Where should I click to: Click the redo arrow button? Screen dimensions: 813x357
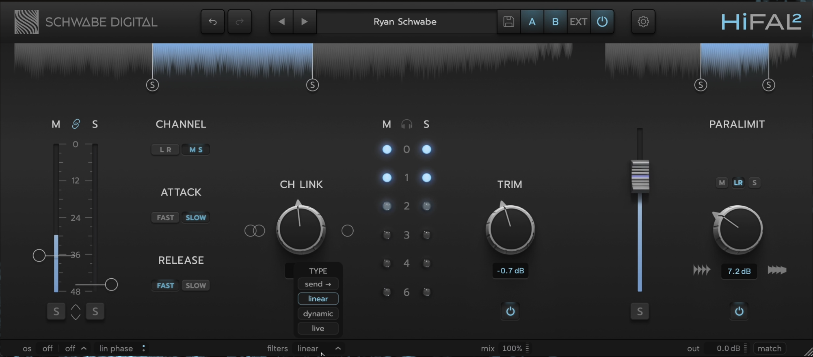(x=240, y=22)
